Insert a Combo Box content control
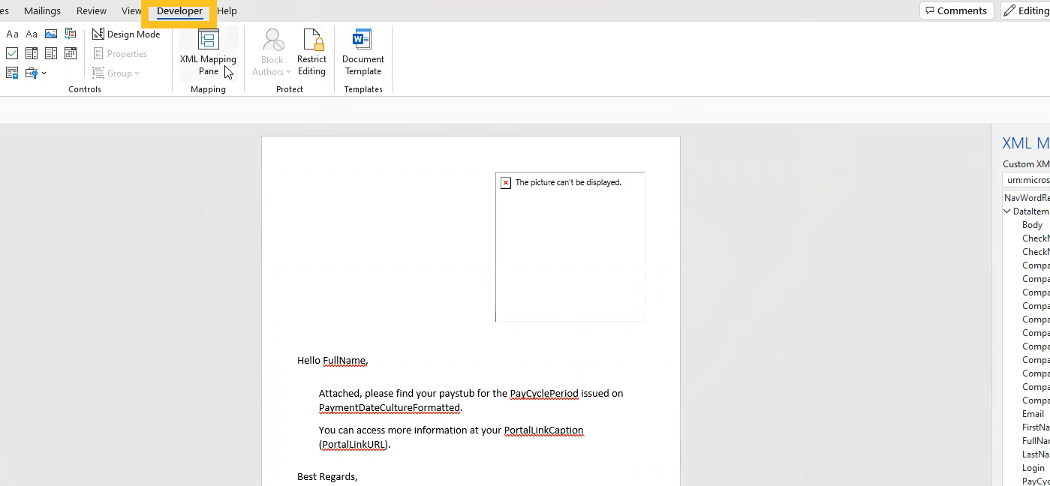This screenshot has height=486, width=1050. click(x=32, y=53)
